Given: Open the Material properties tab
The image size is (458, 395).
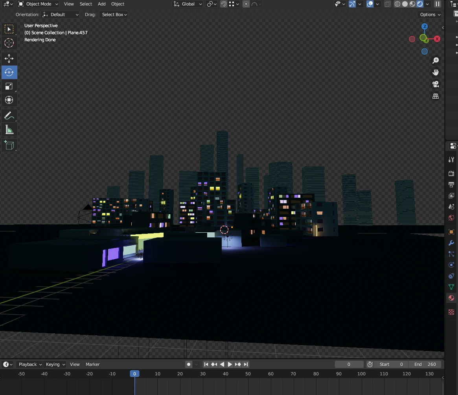Looking at the screenshot, I should [451, 298].
